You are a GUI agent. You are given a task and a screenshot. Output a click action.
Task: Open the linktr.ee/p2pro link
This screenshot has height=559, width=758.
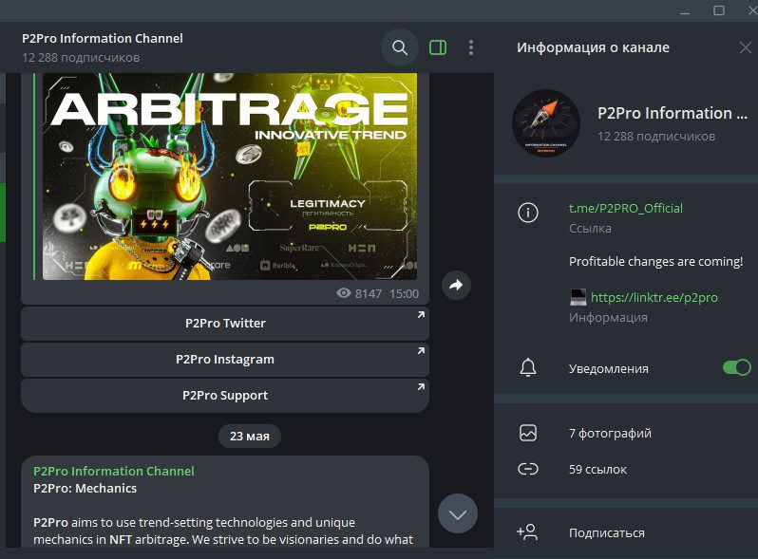[654, 297]
